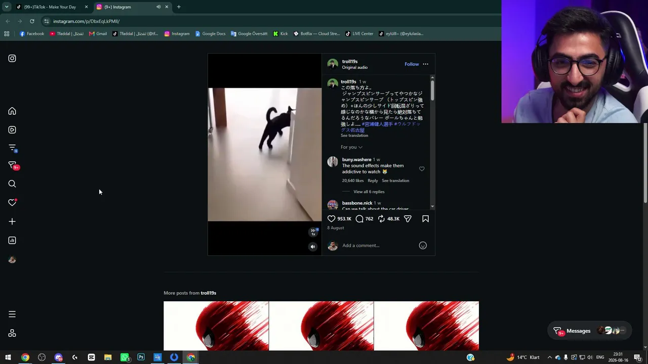Click troll19s link in More posts heading
The height and width of the screenshot is (364, 648).
tap(209, 293)
